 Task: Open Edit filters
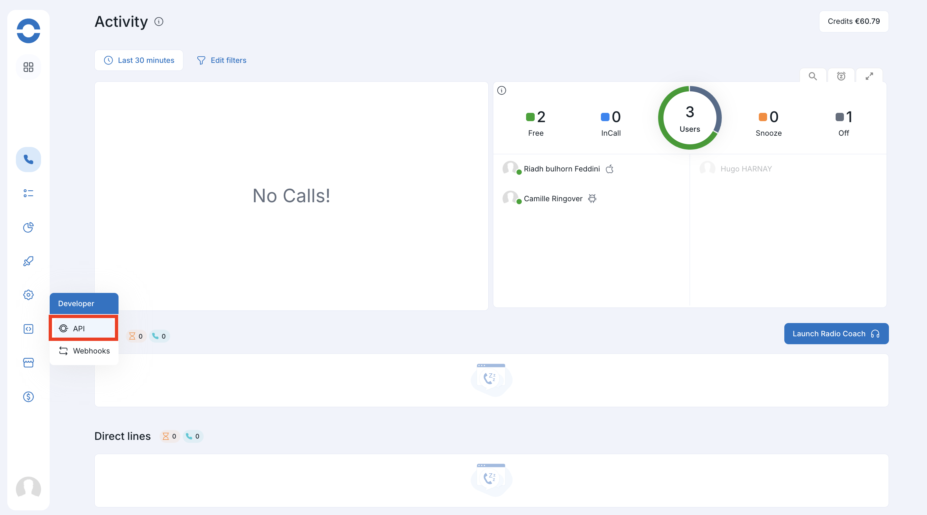pos(222,61)
